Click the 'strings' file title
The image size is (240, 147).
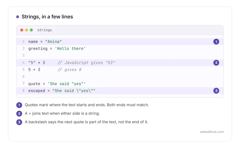pyautogui.click(x=45, y=30)
